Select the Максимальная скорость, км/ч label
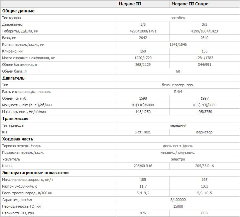The height and width of the screenshot is (217, 240). (27, 180)
